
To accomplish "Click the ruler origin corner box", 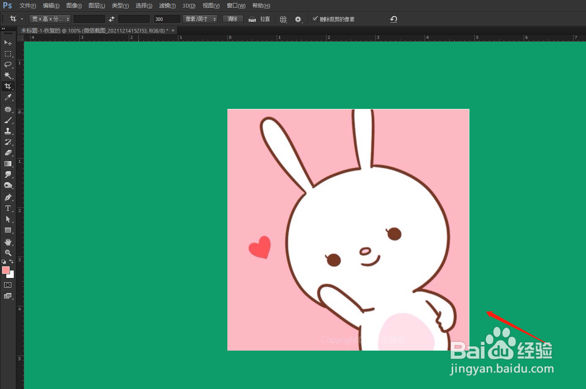I will 20,38.
